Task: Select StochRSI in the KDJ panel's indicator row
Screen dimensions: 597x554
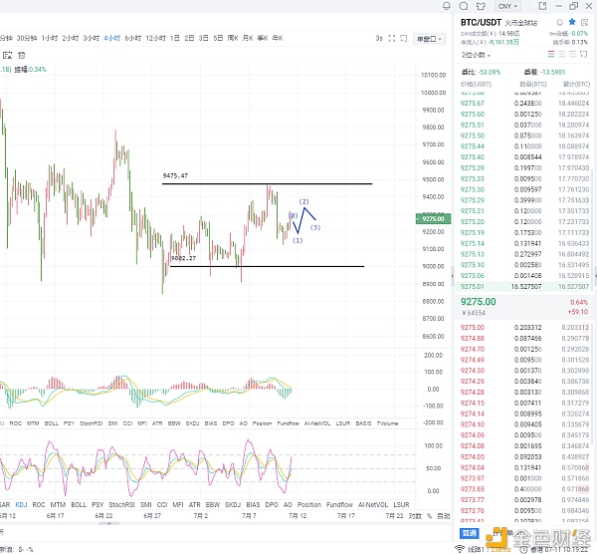Action: pyautogui.click(x=121, y=505)
